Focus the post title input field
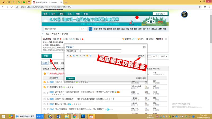 (x=101, y=51)
